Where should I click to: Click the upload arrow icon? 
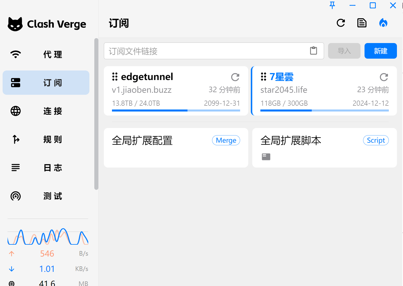point(12,254)
